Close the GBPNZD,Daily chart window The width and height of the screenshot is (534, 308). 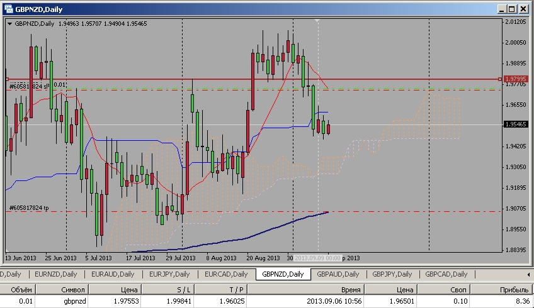click(523, 9)
